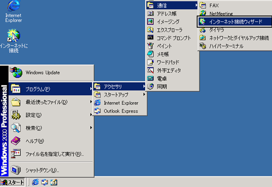Click the スタート button on the taskbar
272x187 pixels.
(12, 182)
